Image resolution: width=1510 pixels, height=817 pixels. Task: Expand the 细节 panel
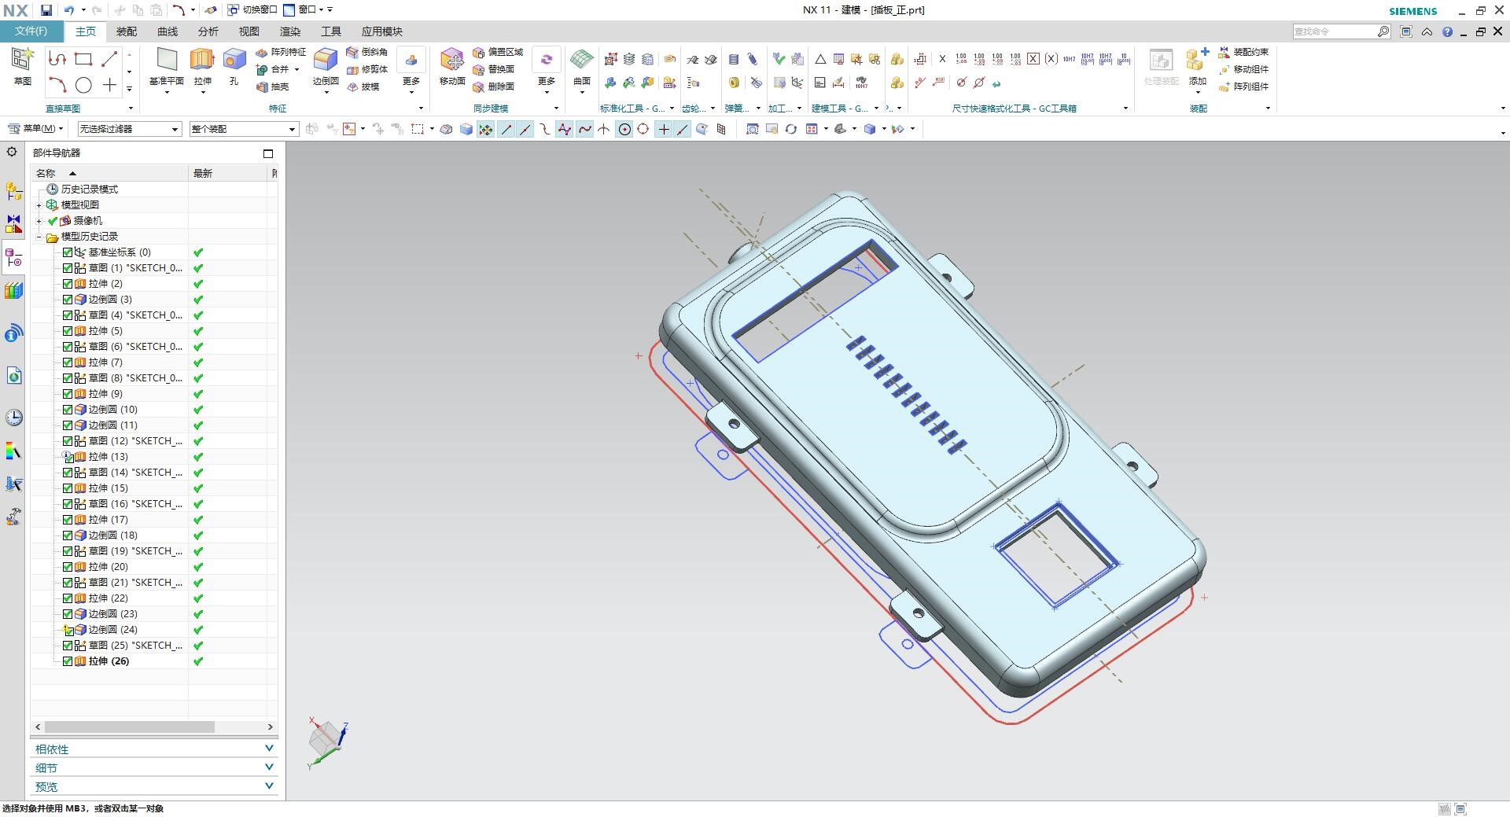(x=154, y=767)
